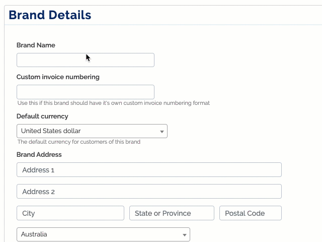Click the default currency for customers hint
The height and width of the screenshot is (242, 322).
[x=79, y=142]
